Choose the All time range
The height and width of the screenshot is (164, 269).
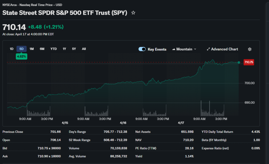(x=84, y=49)
